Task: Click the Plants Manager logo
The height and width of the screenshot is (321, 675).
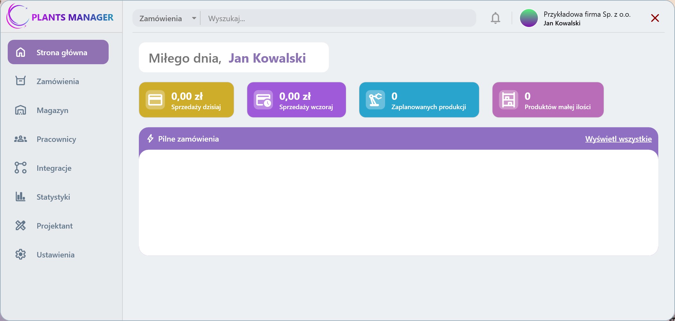Action: coord(60,17)
